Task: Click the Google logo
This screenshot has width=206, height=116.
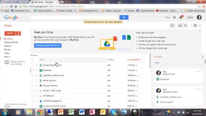Action: pos(11,17)
